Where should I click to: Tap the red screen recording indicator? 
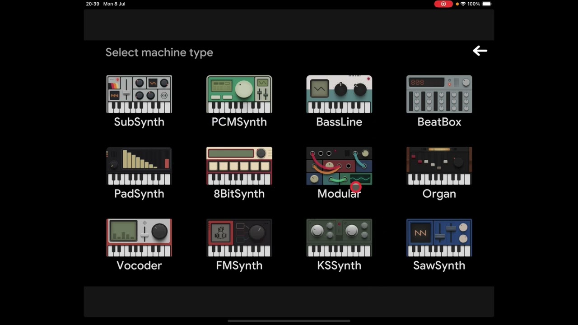click(443, 4)
